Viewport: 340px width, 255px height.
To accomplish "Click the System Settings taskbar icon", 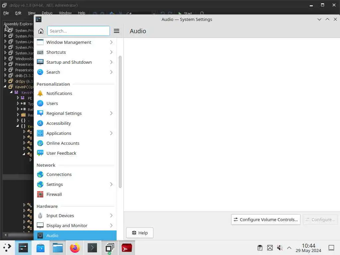I will click(23, 248).
